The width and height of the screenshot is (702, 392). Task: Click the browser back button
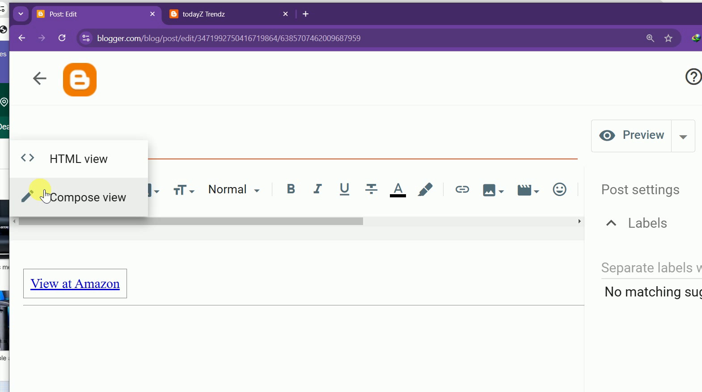21,38
